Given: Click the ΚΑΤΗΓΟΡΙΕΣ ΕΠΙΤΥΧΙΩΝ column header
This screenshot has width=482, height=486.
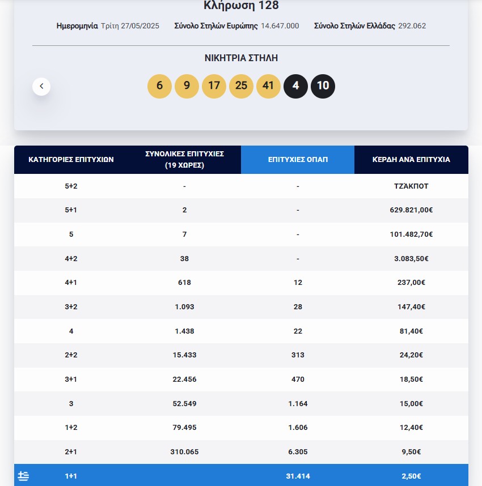Looking at the screenshot, I should tap(71, 160).
